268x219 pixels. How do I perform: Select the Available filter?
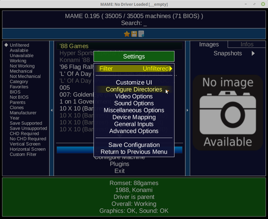coord(19,50)
